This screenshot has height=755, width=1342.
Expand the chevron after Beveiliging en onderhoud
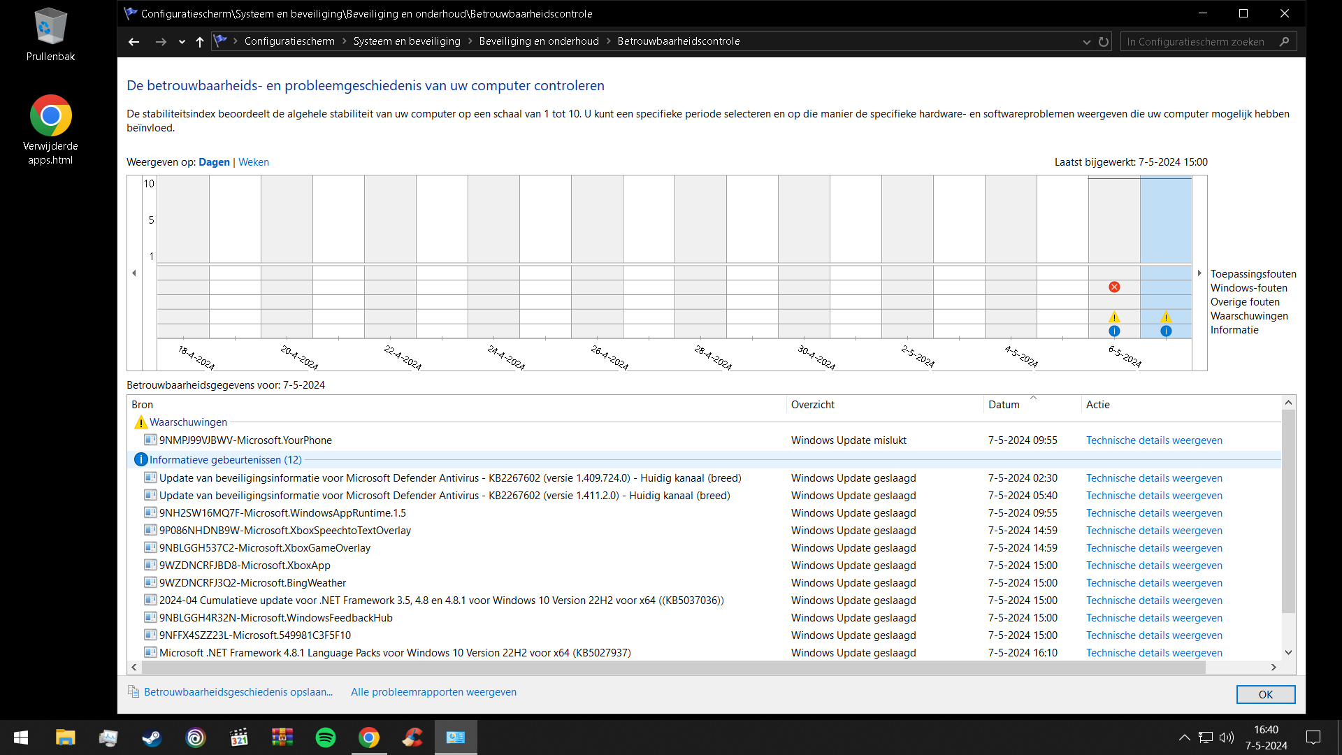tap(609, 41)
